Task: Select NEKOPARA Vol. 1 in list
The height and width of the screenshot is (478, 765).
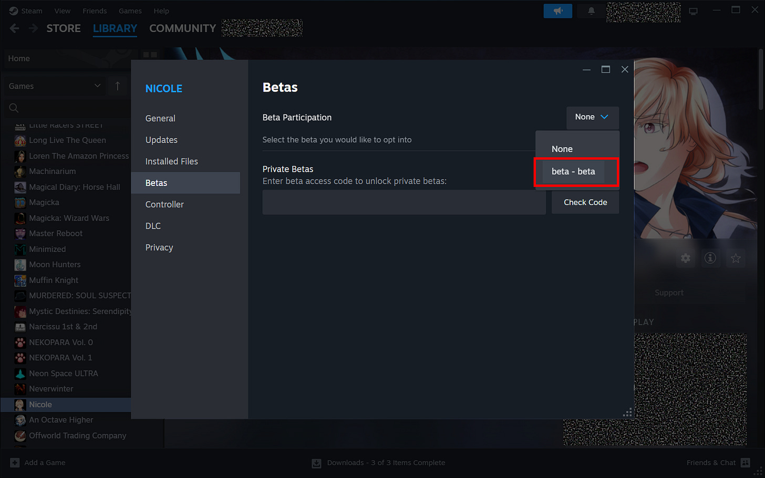Action: (x=60, y=358)
